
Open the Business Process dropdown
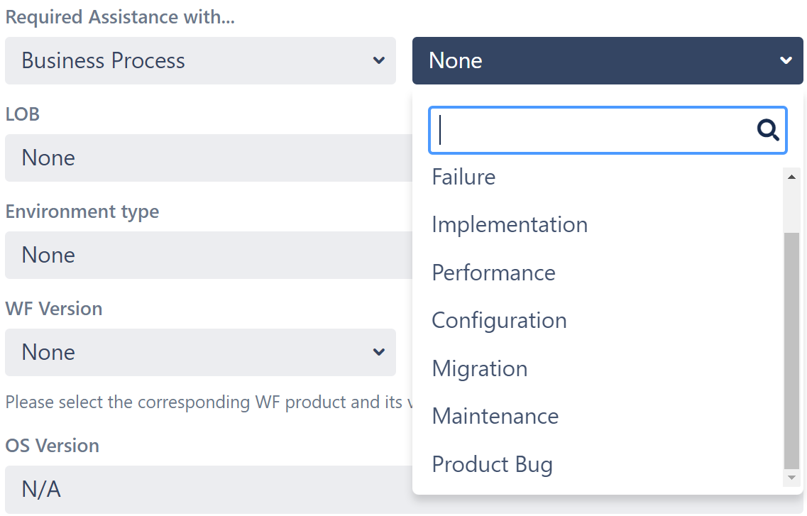pos(200,61)
